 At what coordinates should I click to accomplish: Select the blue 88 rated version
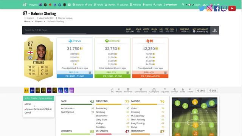[32, 90]
